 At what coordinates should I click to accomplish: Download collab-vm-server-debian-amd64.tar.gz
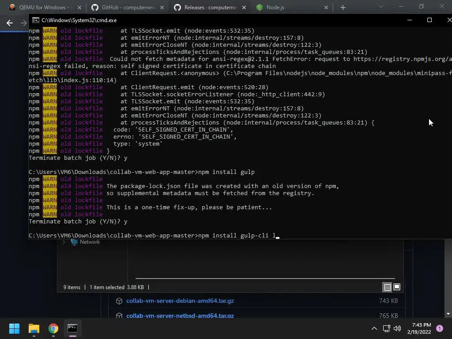click(180, 301)
